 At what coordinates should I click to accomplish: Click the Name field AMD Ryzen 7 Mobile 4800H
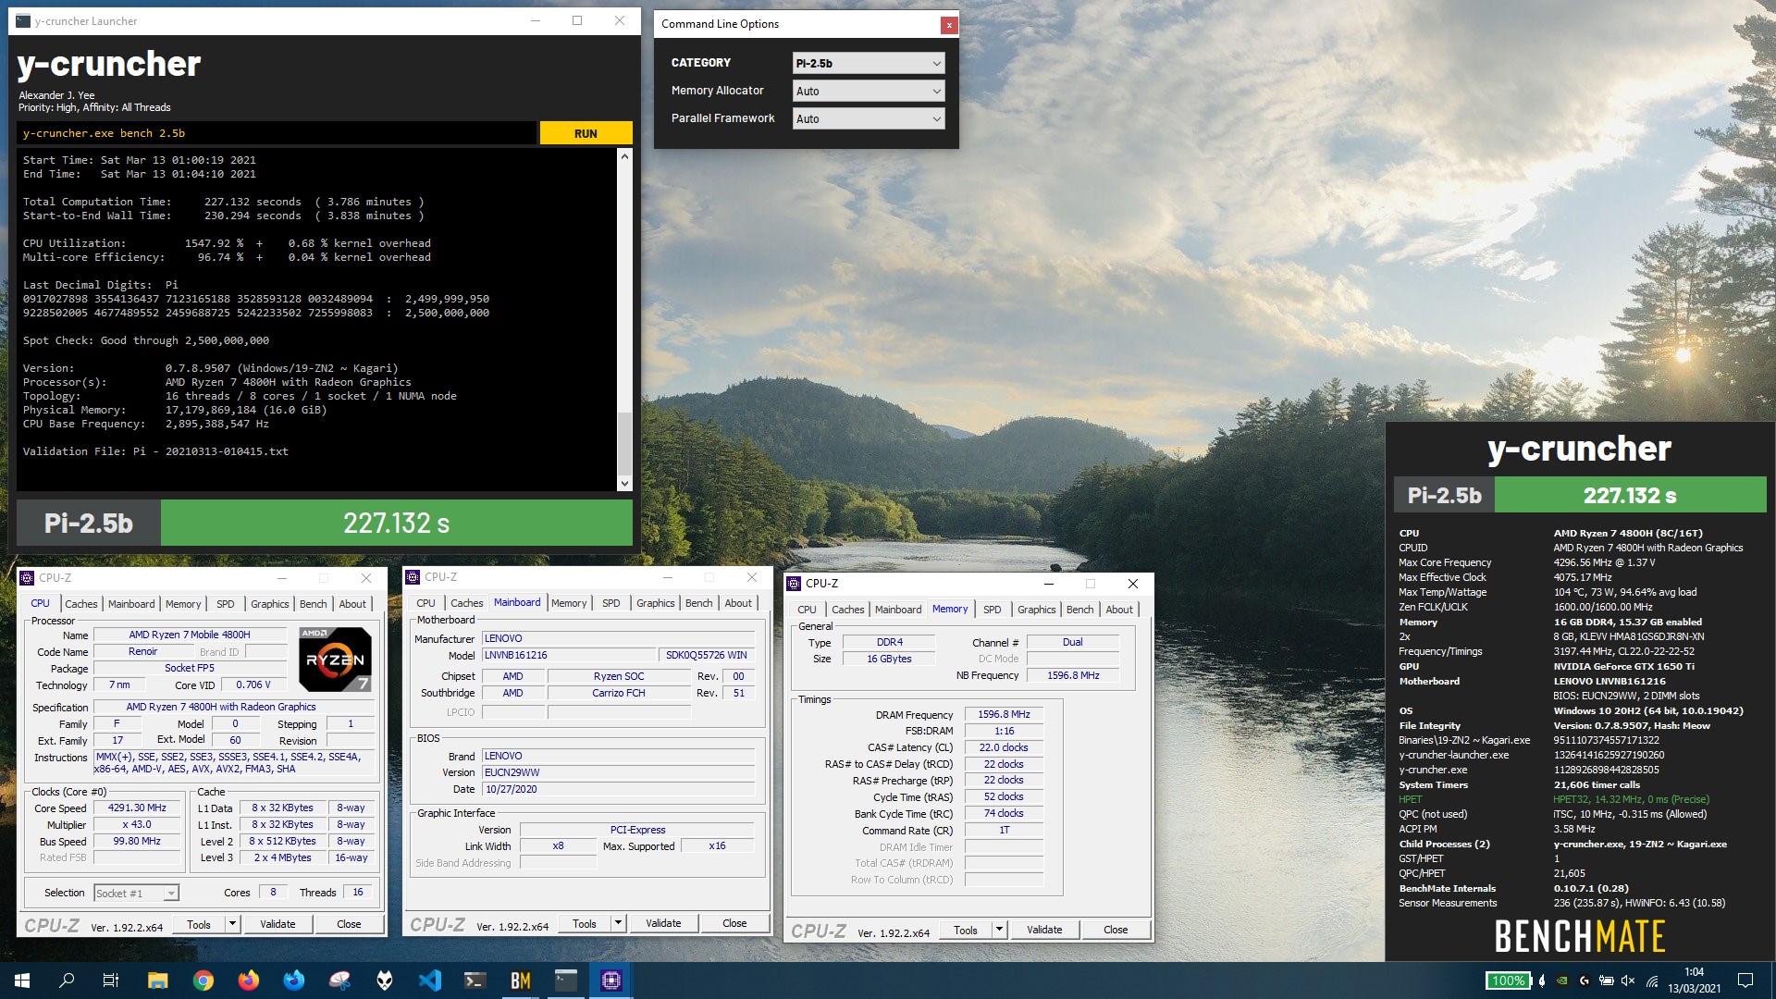coord(190,635)
